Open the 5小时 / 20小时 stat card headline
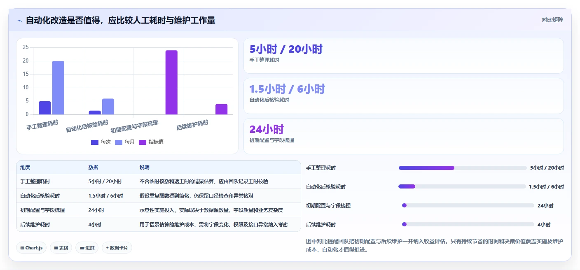 pyautogui.click(x=286, y=49)
